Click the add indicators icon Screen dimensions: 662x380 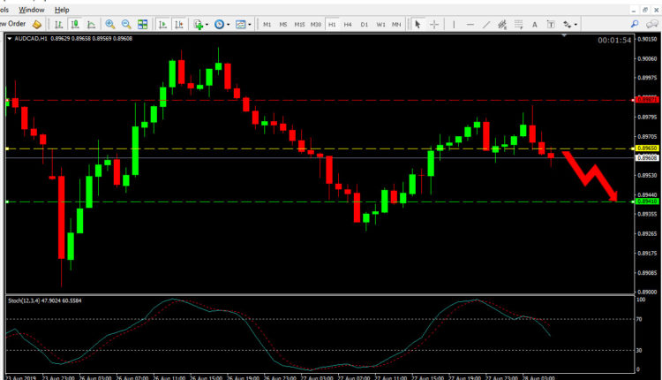pos(198,25)
